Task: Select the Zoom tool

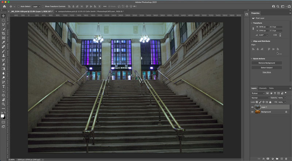Action: tap(3, 104)
